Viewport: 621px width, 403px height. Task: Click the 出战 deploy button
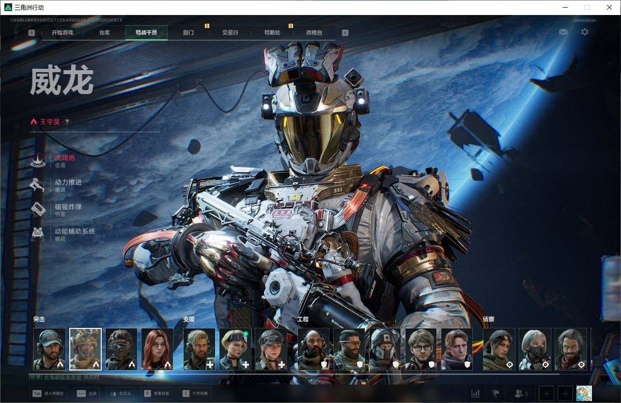(x=87, y=393)
